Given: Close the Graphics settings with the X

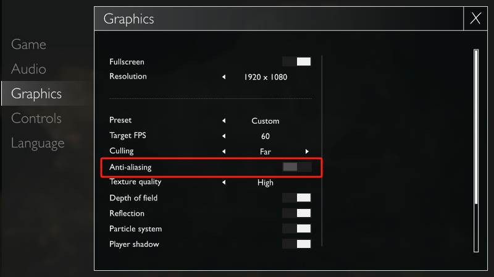Looking at the screenshot, I should pos(475,19).
